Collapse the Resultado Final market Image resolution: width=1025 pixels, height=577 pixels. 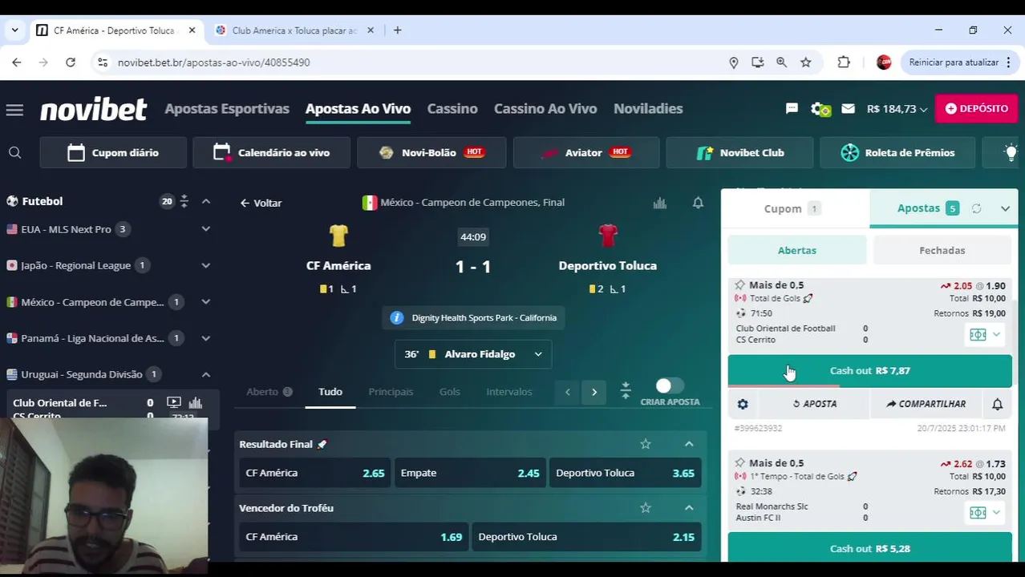pos(689,444)
